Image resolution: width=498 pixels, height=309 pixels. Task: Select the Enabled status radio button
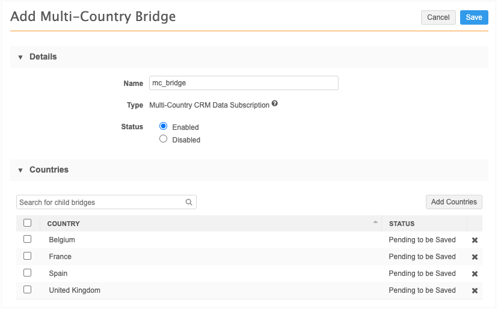pos(163,126)
